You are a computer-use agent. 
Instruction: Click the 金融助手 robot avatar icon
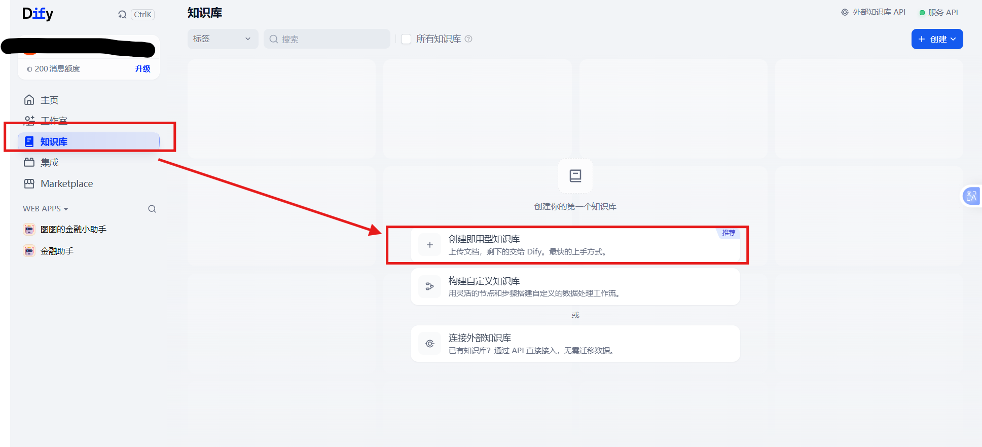29,251
